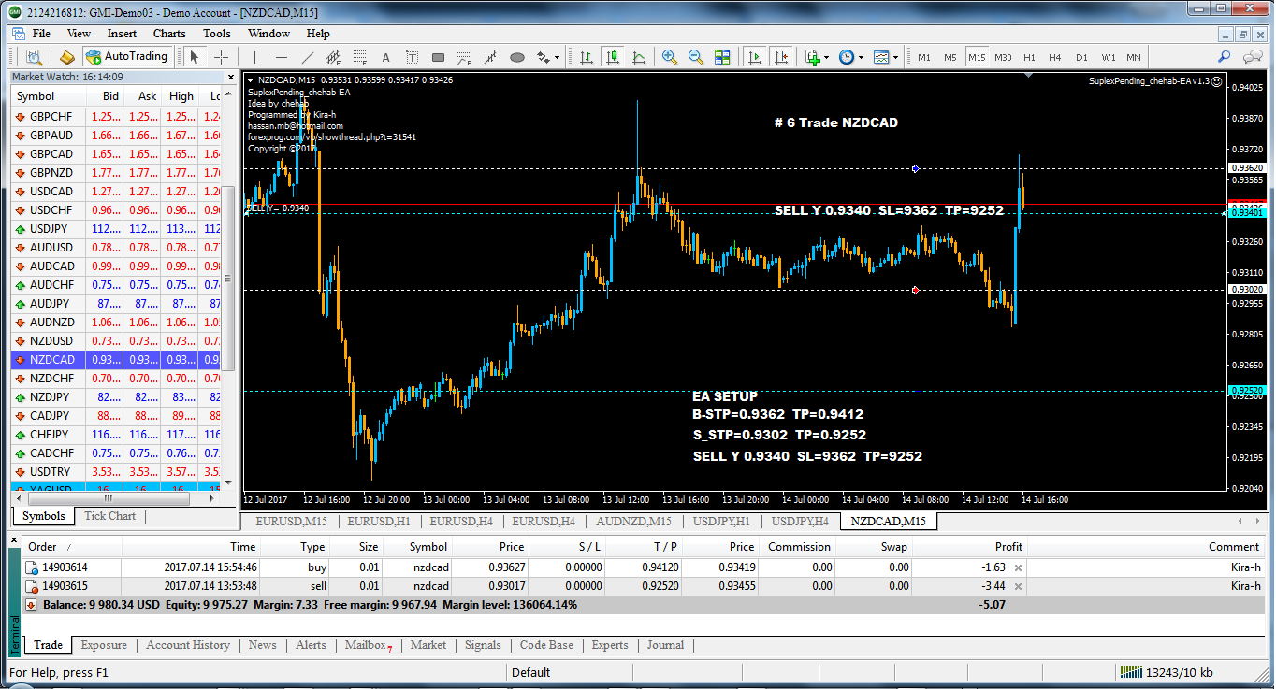Set timeframe to M30
Image resolution: width=1276 pixels, height=689 pixels.
pos(1003,57)
